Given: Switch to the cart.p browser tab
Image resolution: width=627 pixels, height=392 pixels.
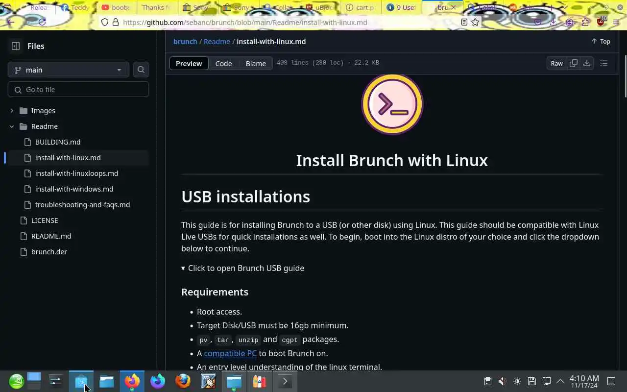Looking at the screenshot, I should pyautogui.click(x=361, y=7).
